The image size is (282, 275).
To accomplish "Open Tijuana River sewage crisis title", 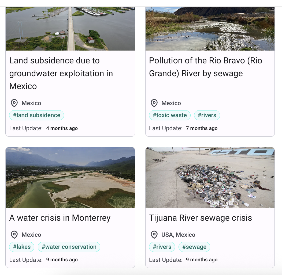I will pyautogui.click(x=200, y=218).
